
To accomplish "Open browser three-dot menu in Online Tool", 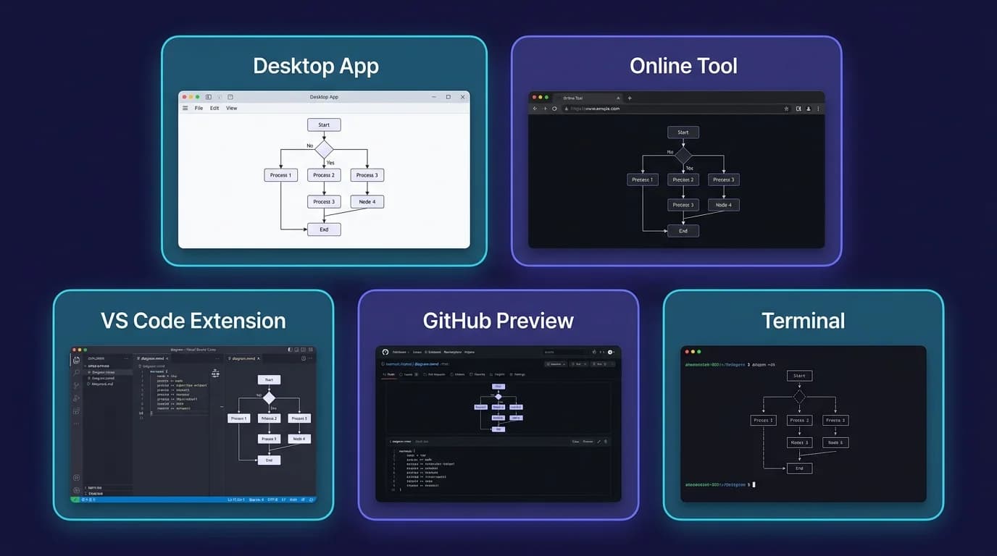I will [819, 109].
